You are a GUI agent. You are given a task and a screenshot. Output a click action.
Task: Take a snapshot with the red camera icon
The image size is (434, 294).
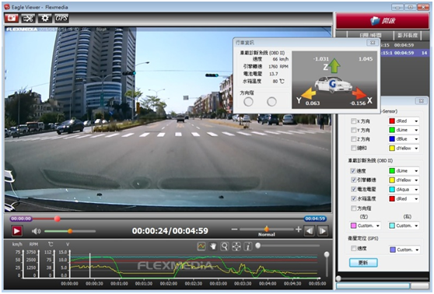coord(12,18)
